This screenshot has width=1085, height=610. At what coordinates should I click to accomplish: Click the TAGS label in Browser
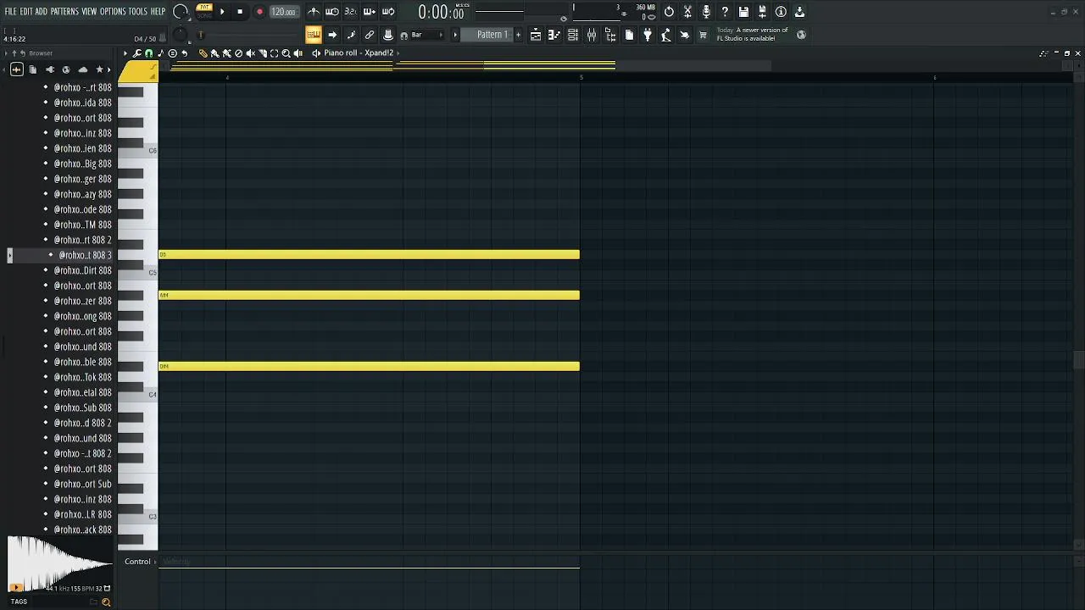[x=19, y=602]
